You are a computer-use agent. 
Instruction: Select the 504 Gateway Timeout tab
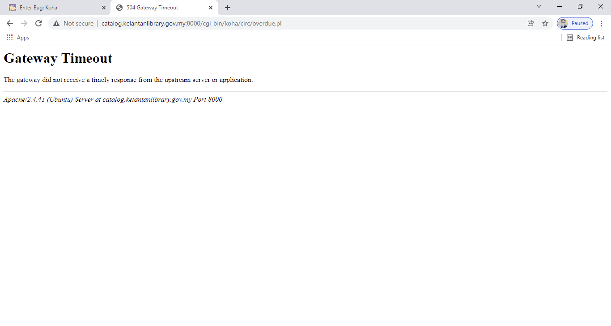pos(157,8)
